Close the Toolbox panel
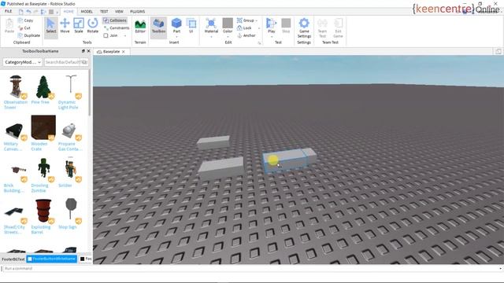 coord(89,51)
